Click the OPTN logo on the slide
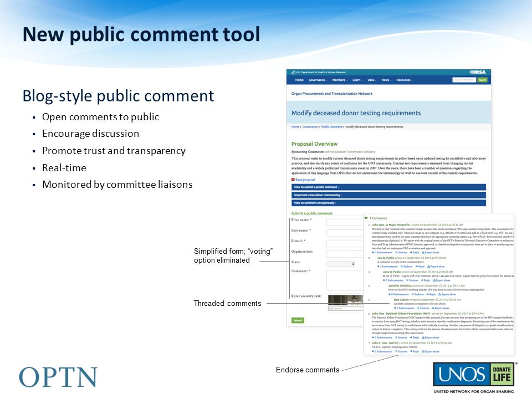The height and width of the screenshot is (399, 532). (x=58, y=377)
